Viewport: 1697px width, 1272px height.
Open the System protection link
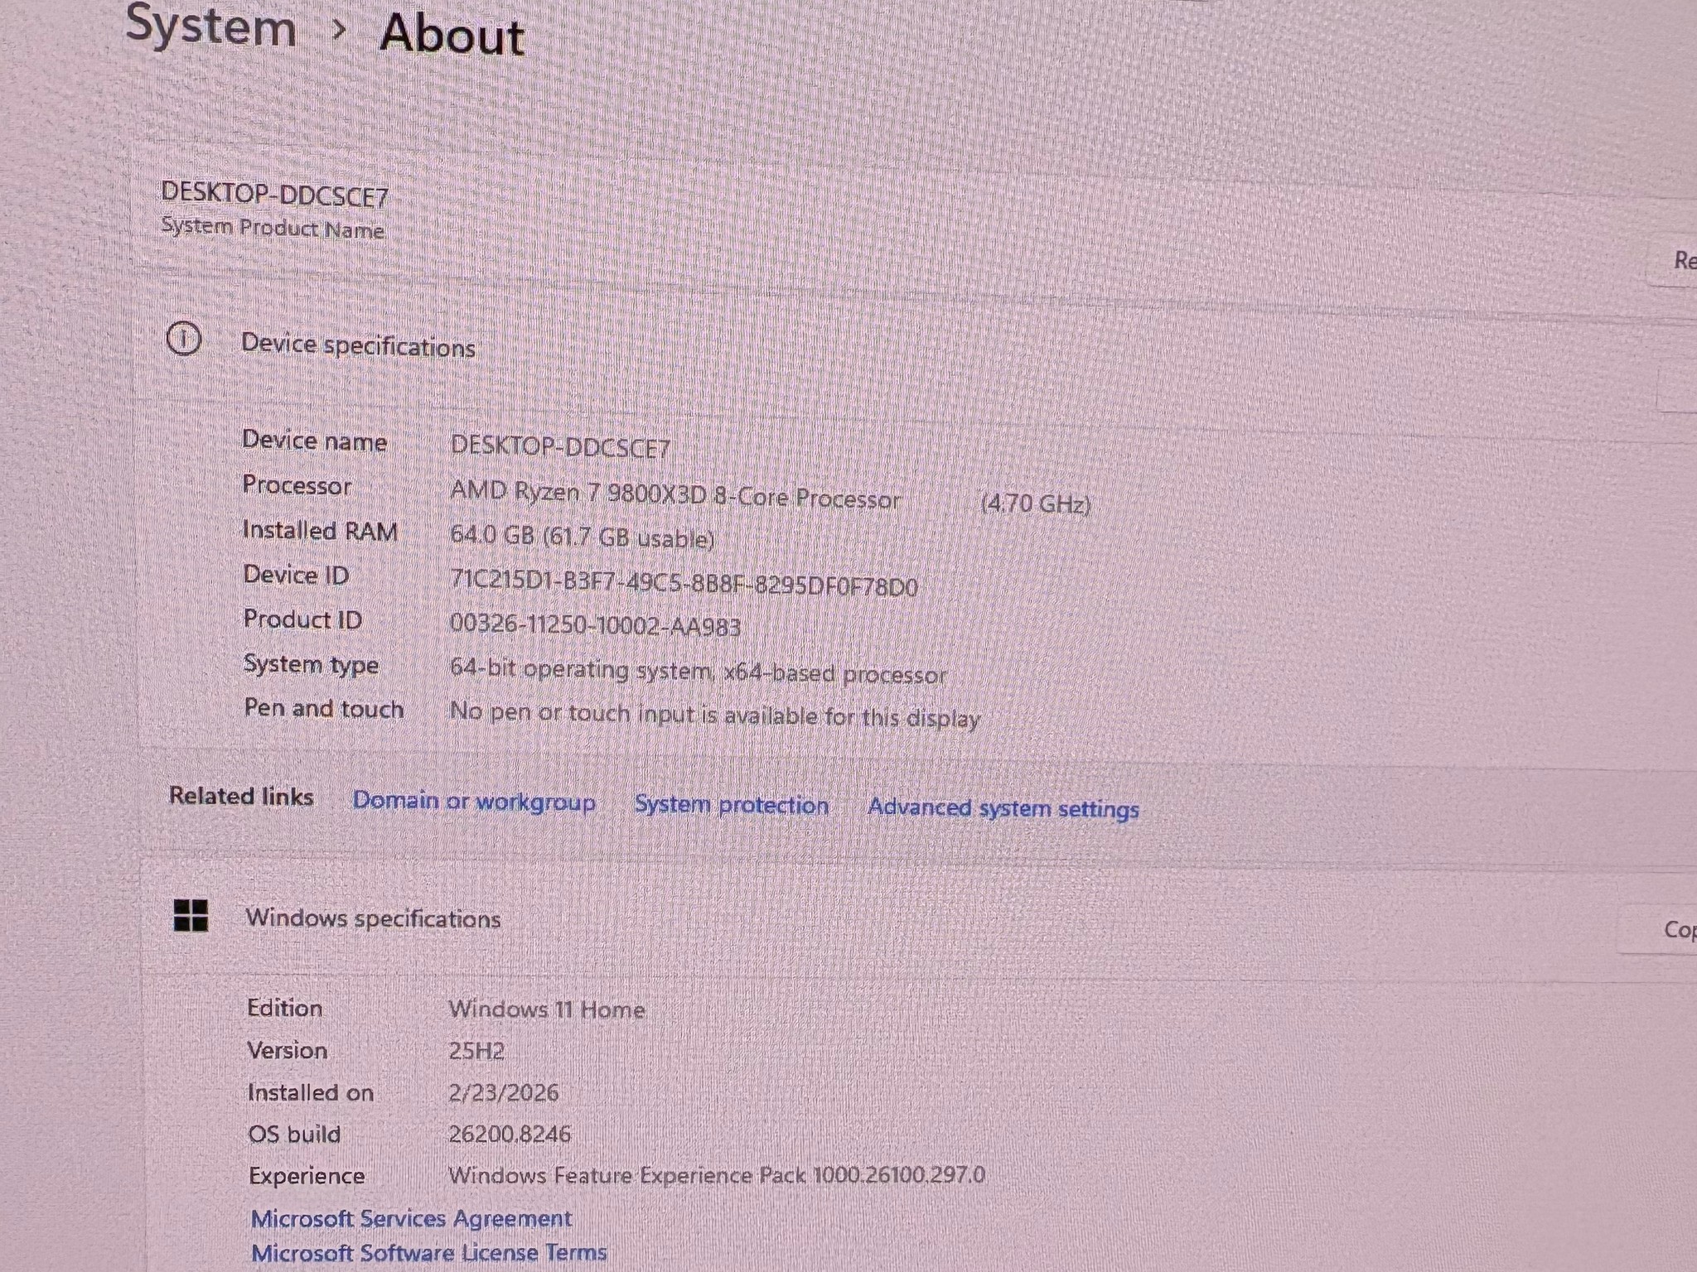pos(732,805)
